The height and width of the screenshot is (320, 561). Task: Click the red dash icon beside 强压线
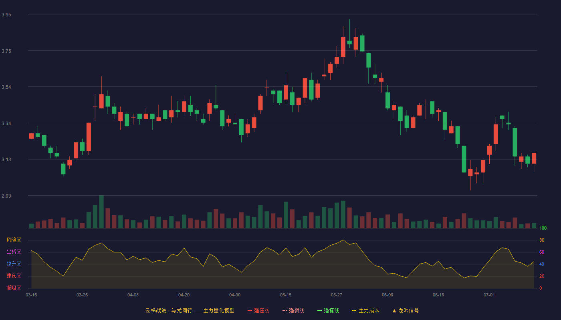coord(250,310)
